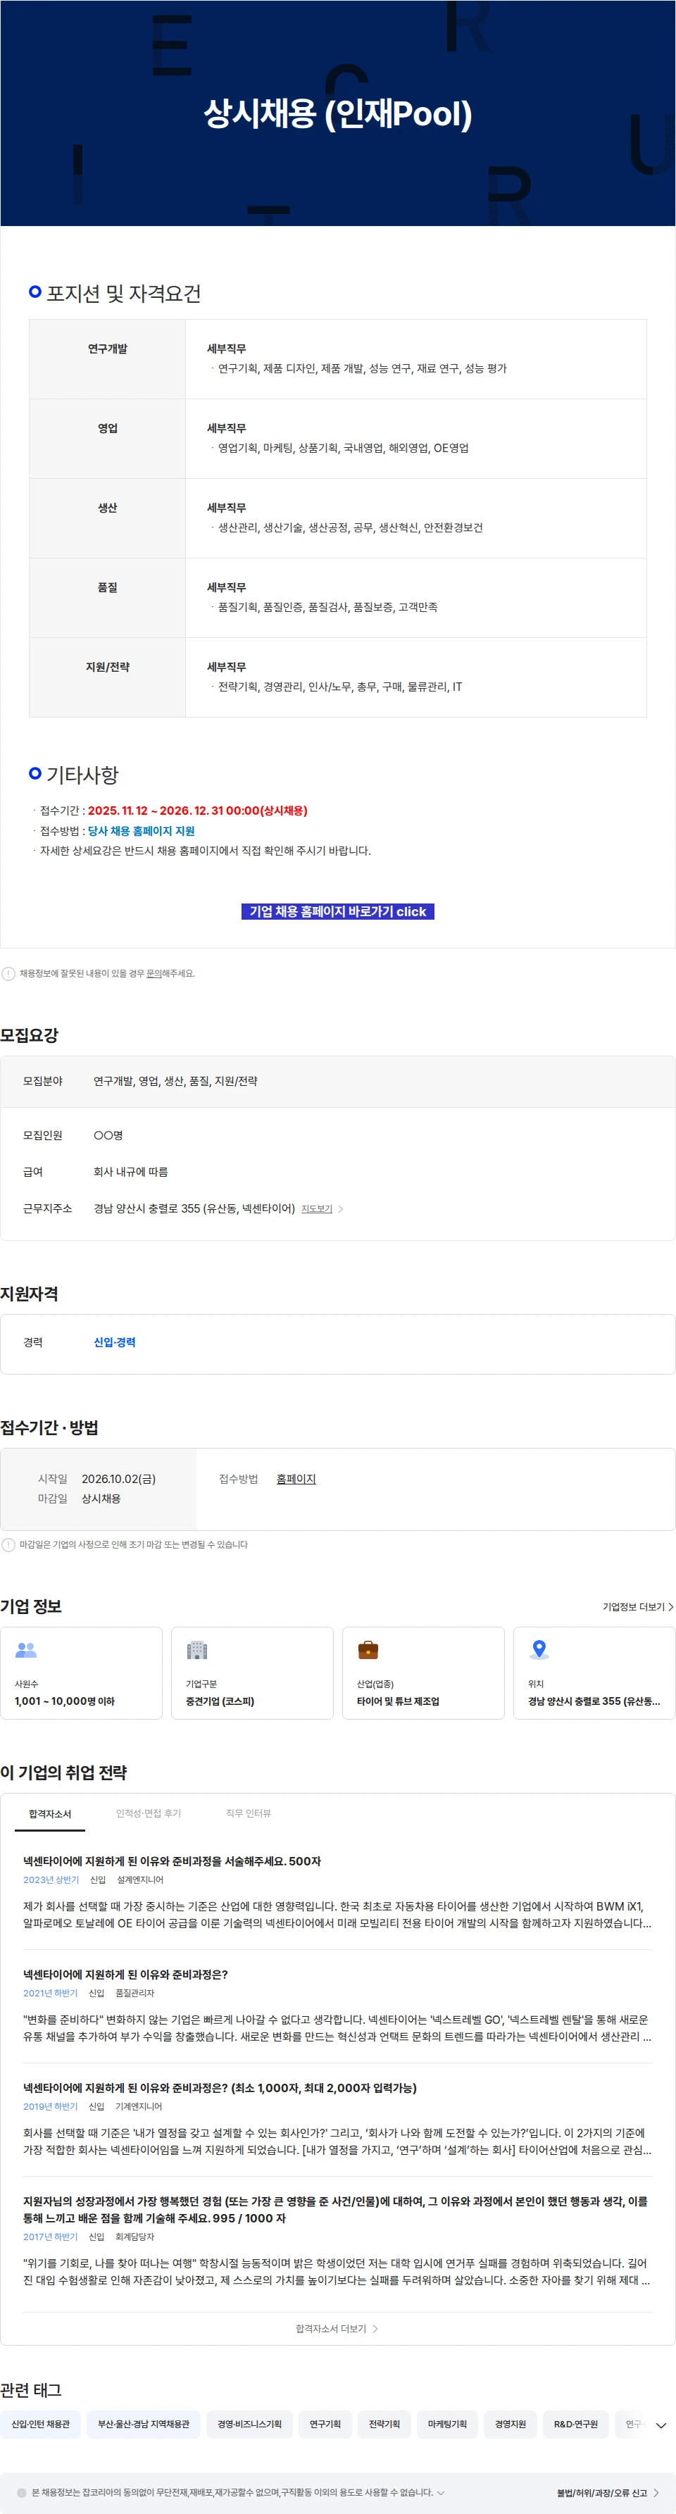The height and width of the screenshot is (2514, 676).
Task: Switch to the 합격자소서 tab
Action: point(50,1813)
